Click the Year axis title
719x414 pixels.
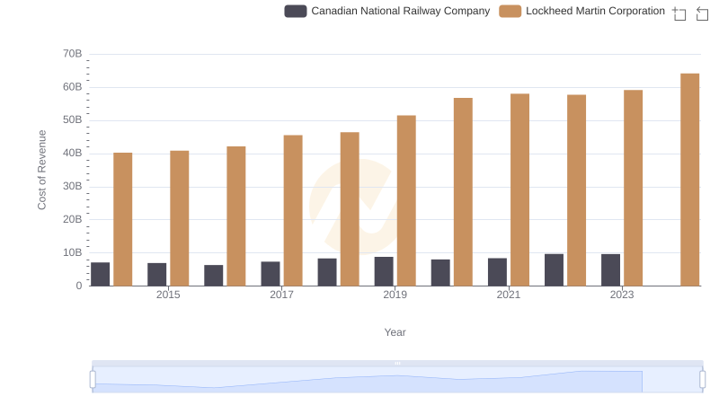point(395,332)
